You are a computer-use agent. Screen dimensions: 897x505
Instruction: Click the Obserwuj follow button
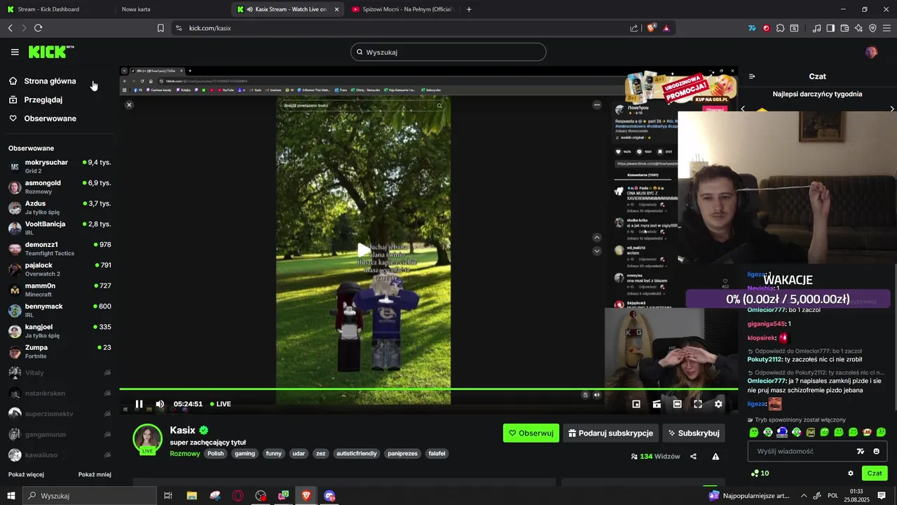click(531, 433)
